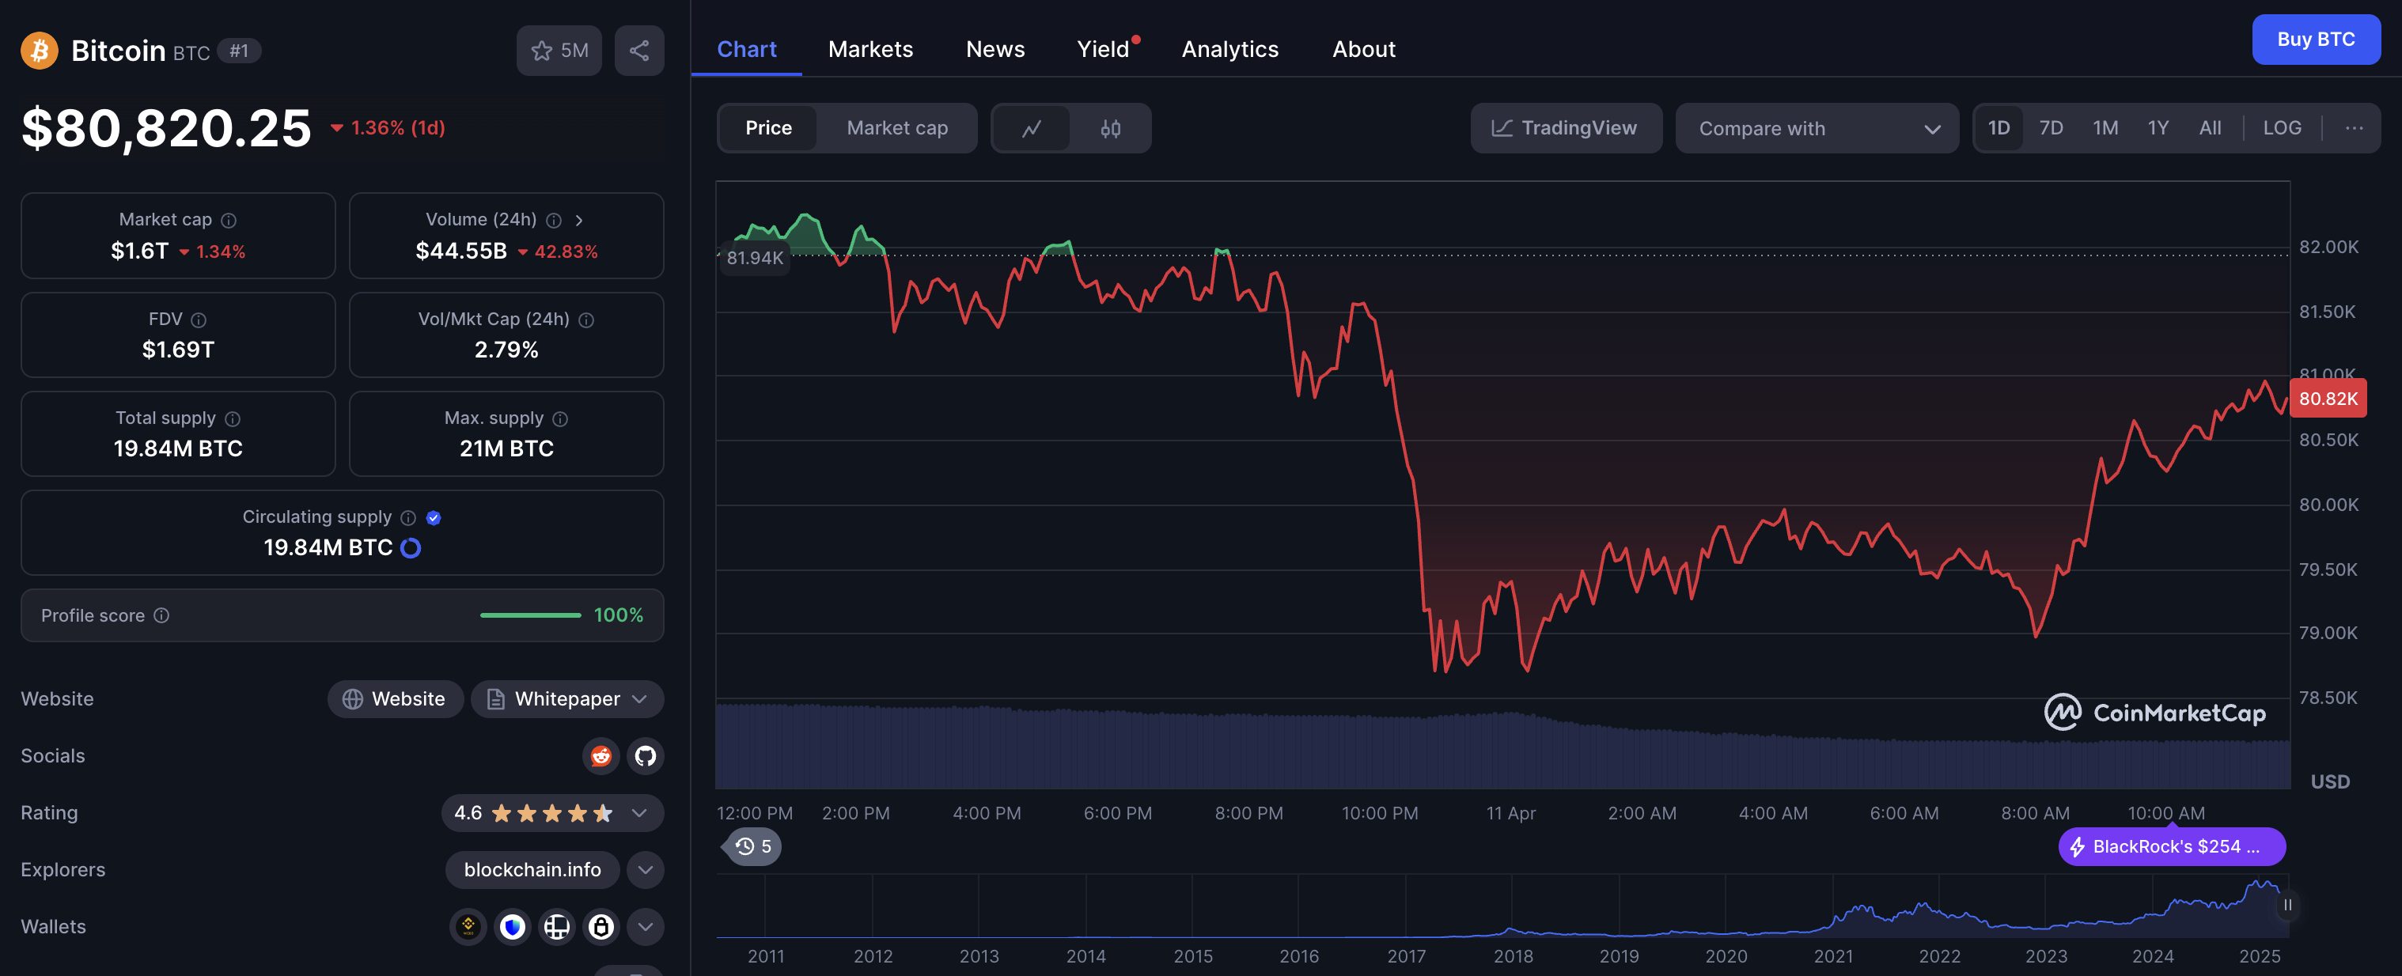Screen dimensions: 2402x976
Task: Open the Compare with dropdown
Action: 1817,127
